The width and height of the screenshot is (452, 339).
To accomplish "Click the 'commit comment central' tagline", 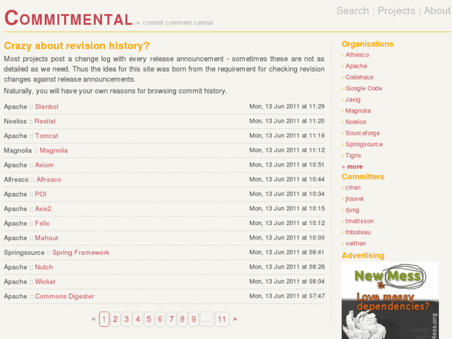I will tap(178, 23).
